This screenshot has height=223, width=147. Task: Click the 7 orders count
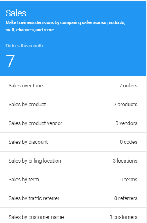[x=128, y=86]
